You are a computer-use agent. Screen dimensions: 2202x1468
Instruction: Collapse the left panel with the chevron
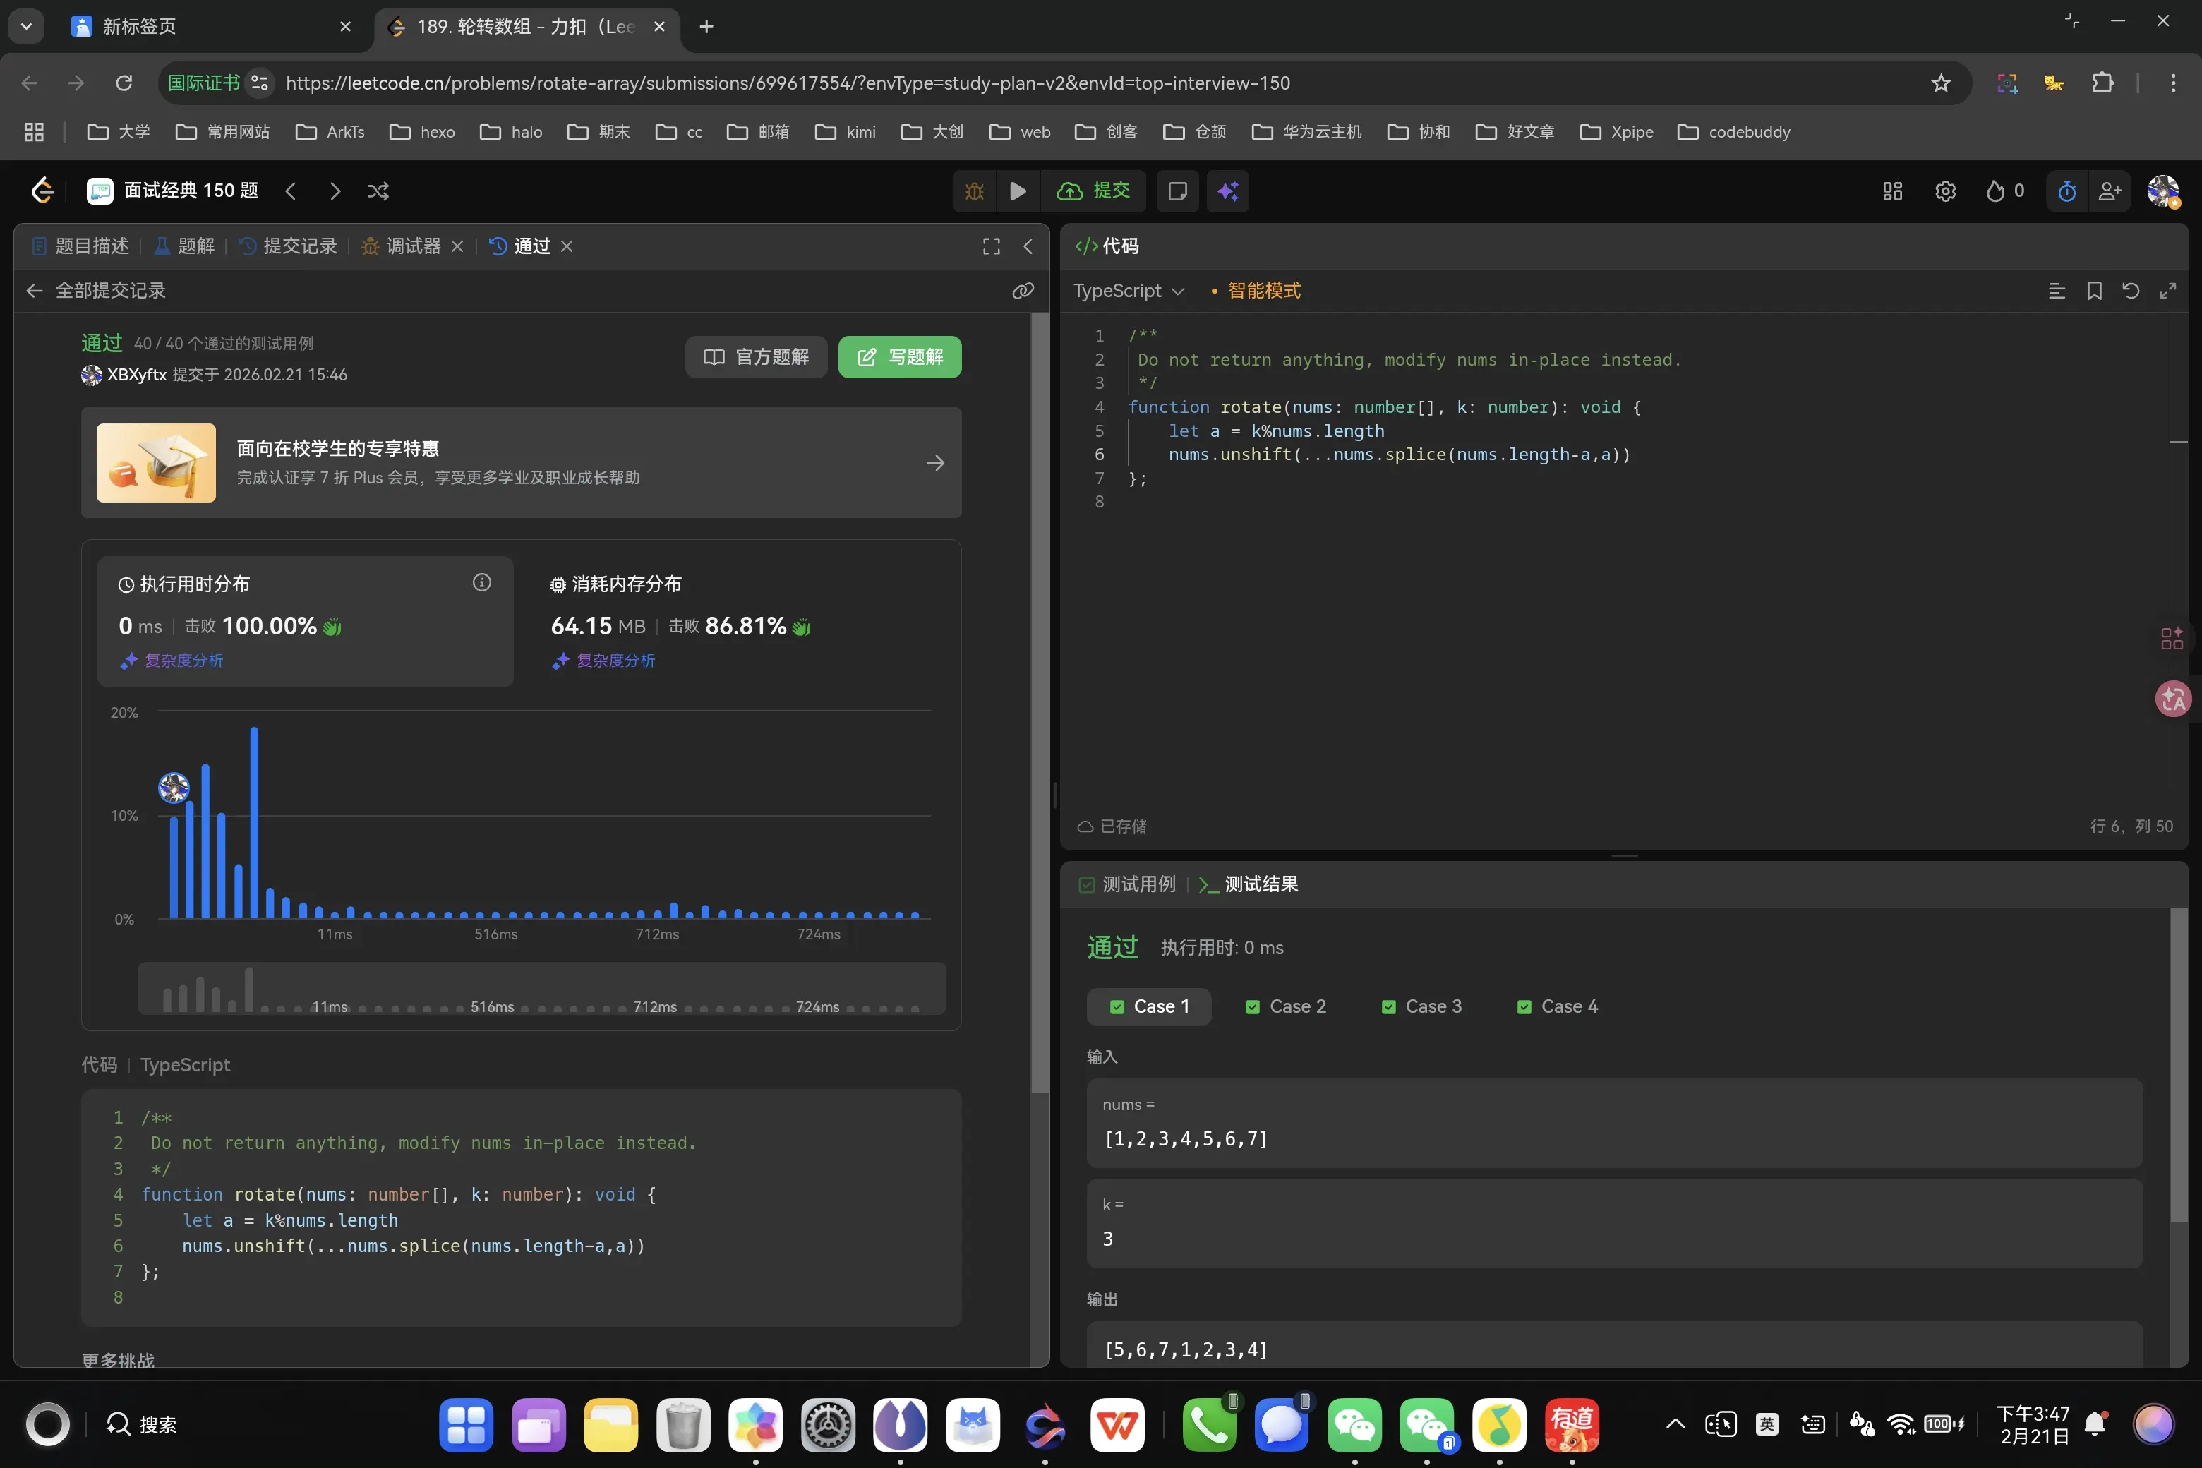coord(1028,246)
